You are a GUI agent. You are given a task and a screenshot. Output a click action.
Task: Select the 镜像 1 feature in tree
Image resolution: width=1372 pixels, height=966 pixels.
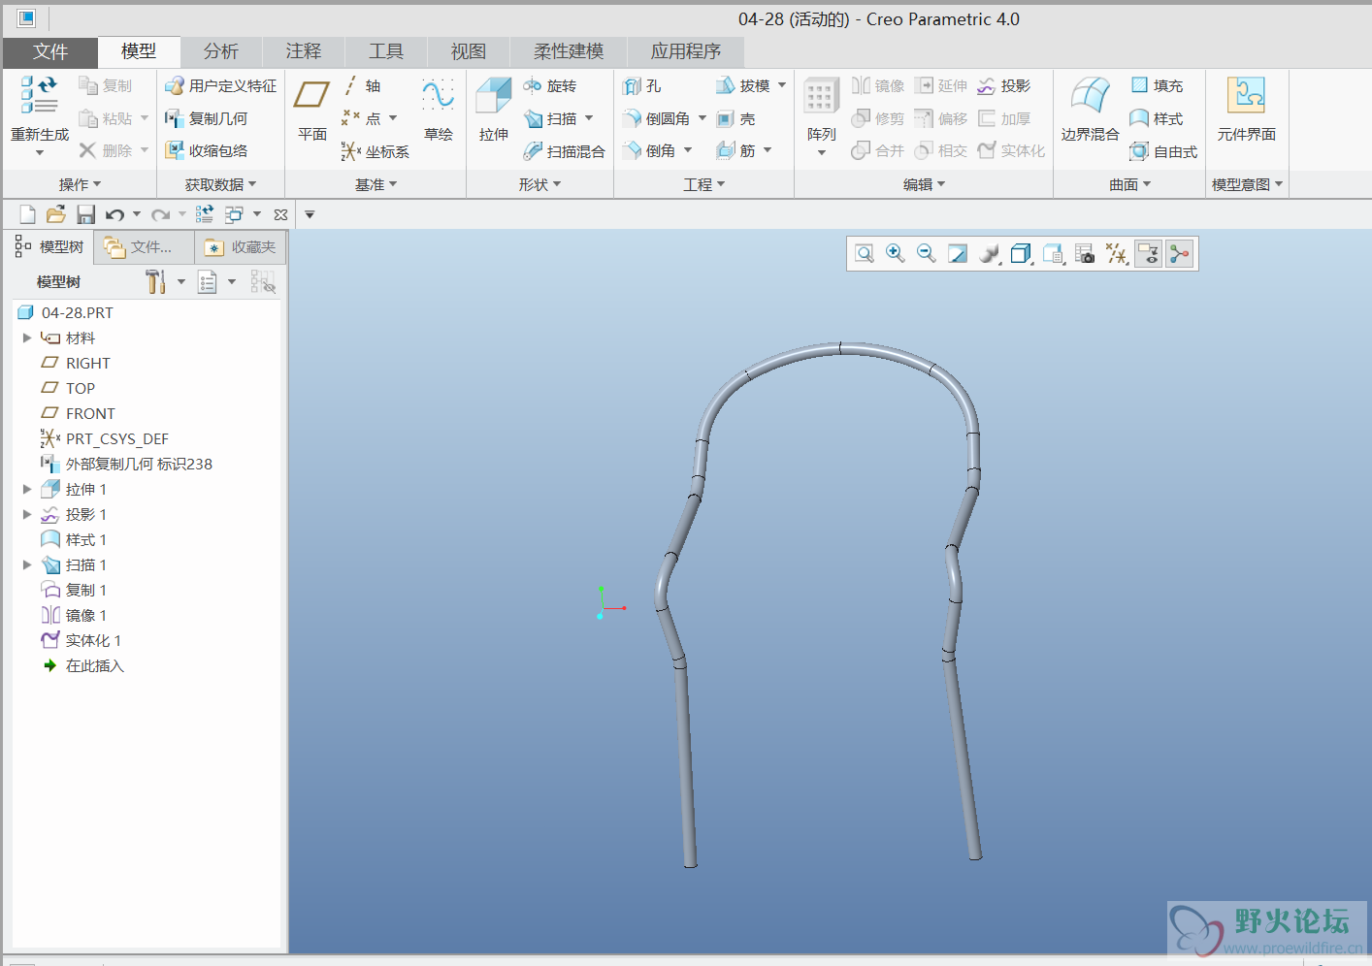pos(74,616)
